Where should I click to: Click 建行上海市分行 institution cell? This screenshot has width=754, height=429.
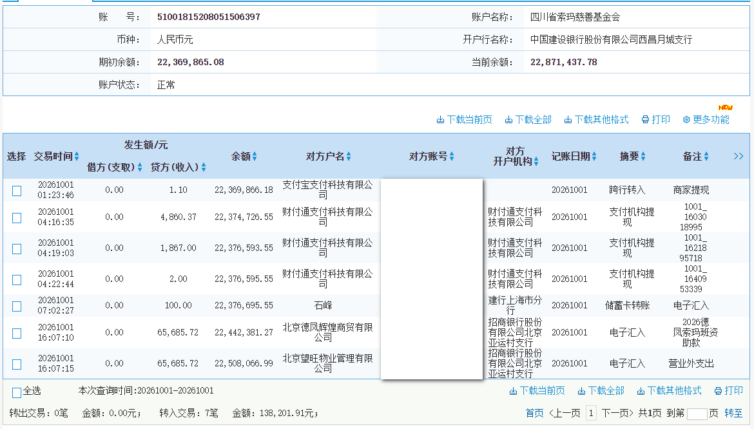click(x=515, y=305)
